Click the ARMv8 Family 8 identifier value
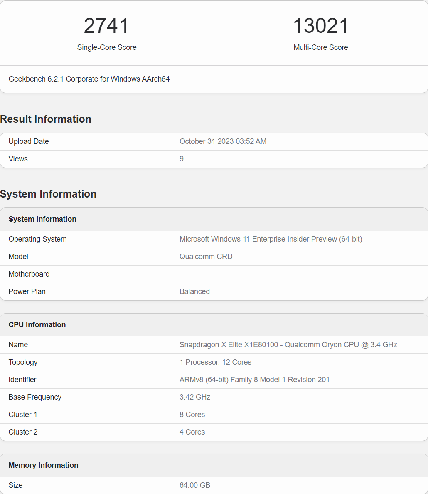The image size is (428, 494). (254, 380)
